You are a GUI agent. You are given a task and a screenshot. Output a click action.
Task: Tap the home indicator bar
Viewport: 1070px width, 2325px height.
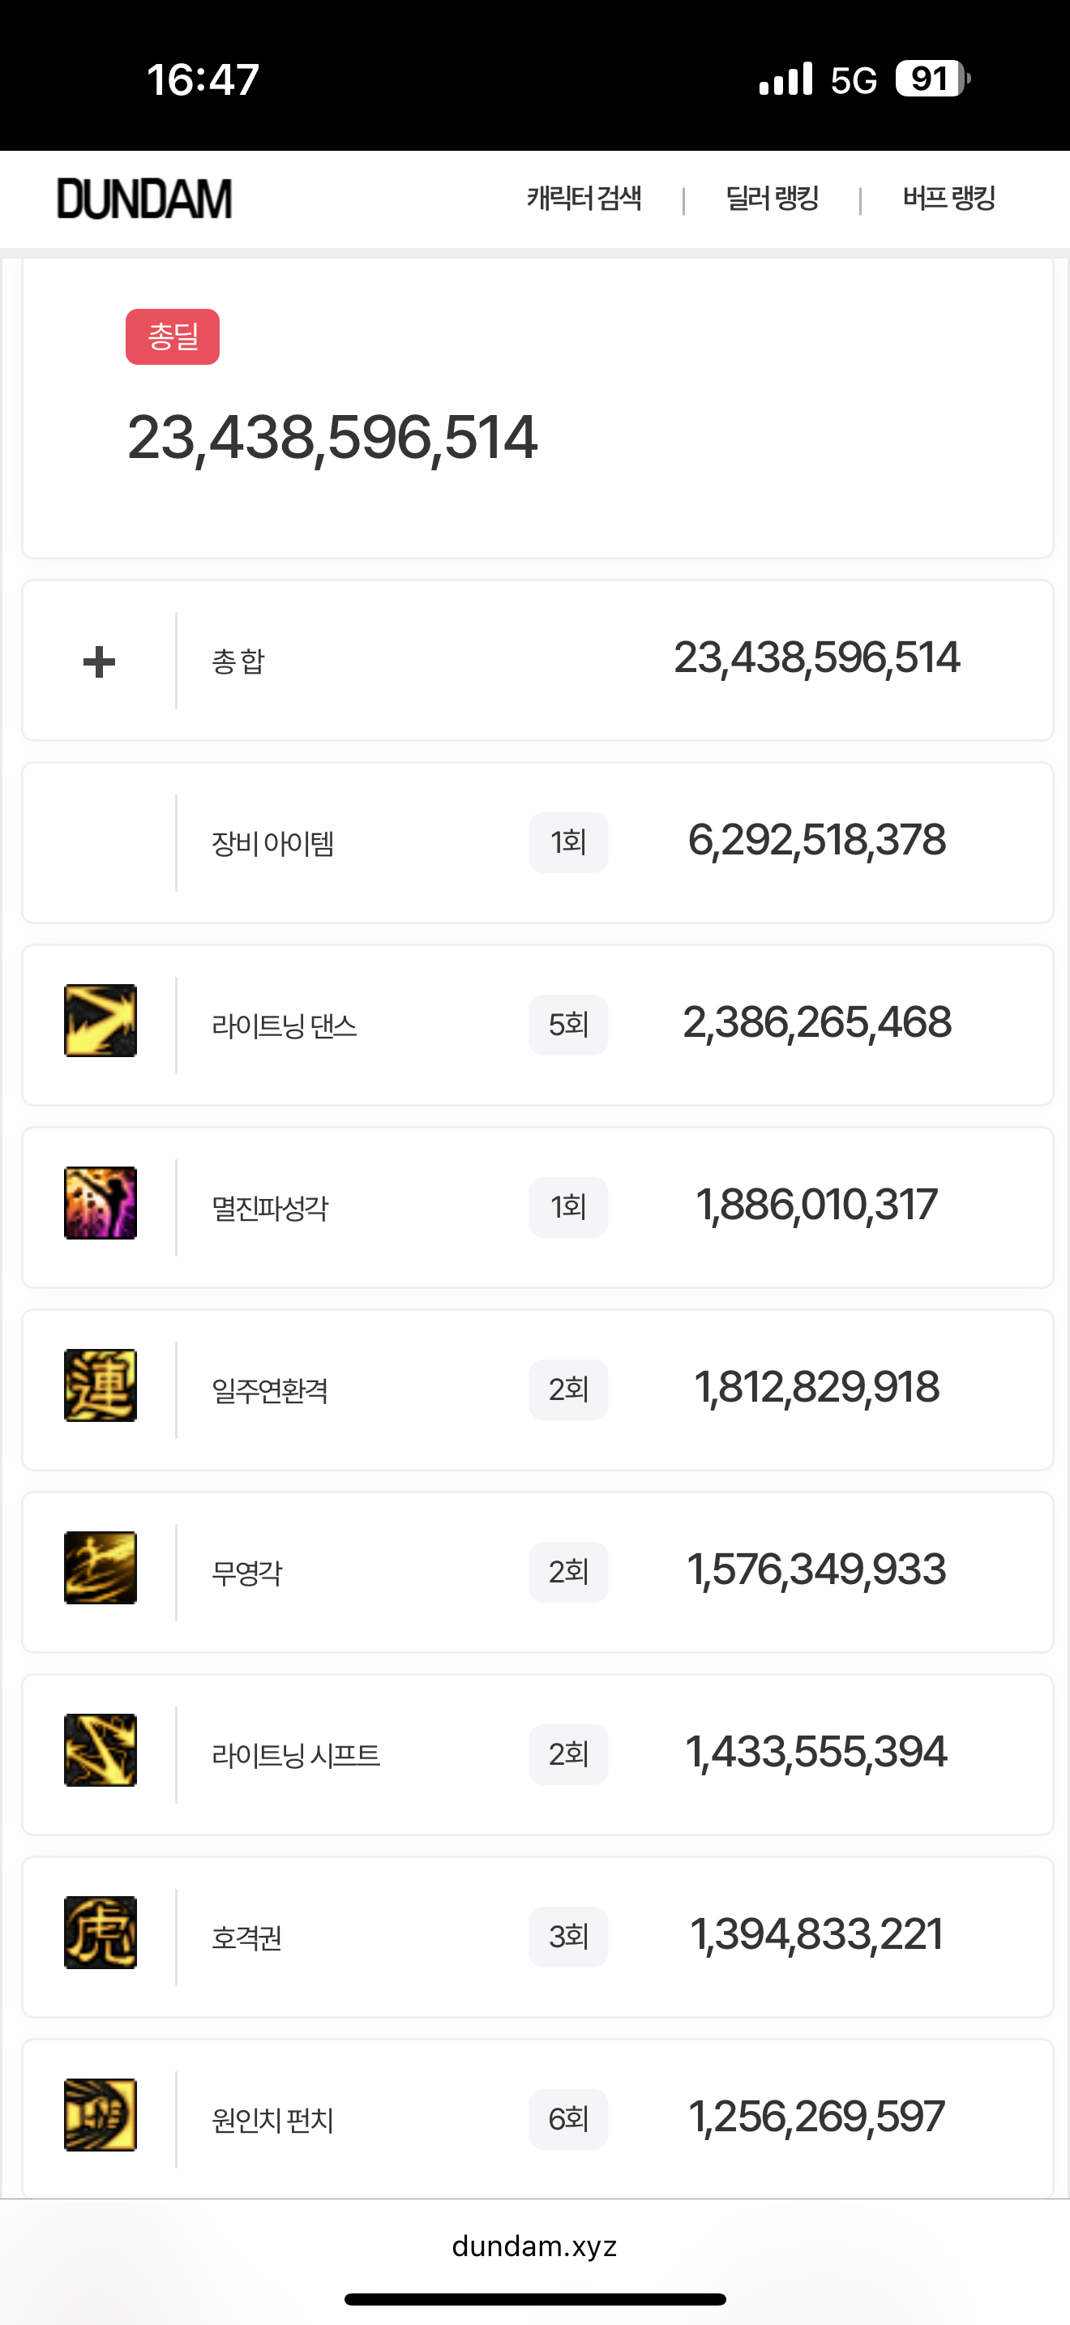[535, 2299]
